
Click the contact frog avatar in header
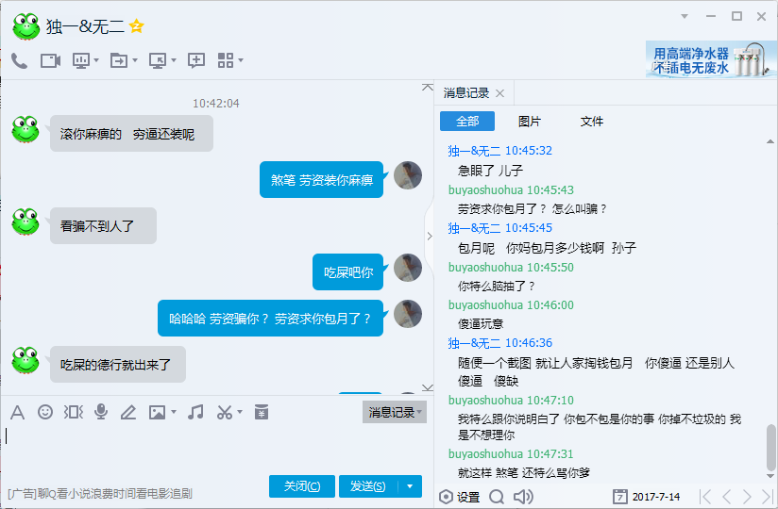(26, 26)
